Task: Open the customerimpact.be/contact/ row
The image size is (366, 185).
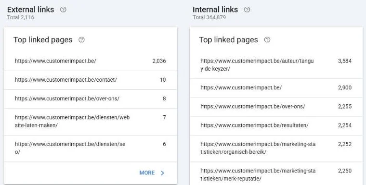Action: coord(91,80)
